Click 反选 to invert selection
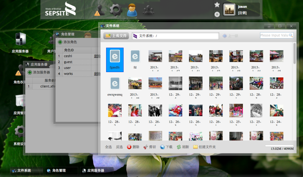The height and width of the screenshot is (177, 303). click(x=119, y=147)
